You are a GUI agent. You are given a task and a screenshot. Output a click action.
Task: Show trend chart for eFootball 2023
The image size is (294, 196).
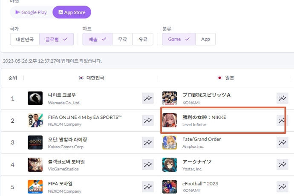coord(282,187)
